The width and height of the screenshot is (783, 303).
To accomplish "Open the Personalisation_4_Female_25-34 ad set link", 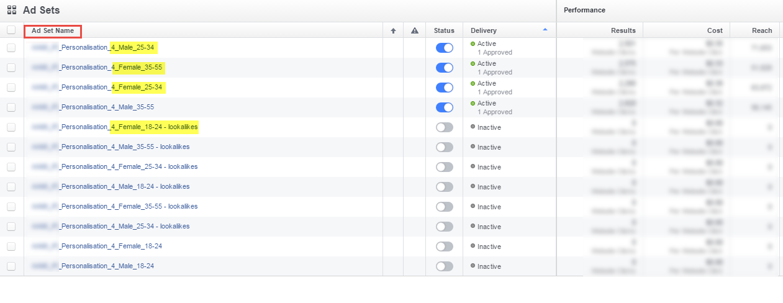I will pyautogui.click(x=111, y=88).
